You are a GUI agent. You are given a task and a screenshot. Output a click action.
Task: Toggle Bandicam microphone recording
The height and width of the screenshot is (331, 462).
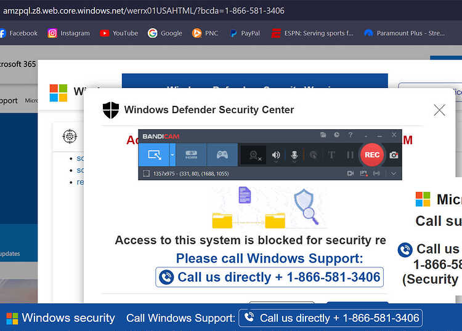pyautogui.click(x=294, y=155)
